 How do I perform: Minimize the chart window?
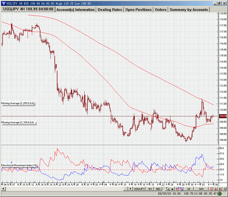(215, 3)
